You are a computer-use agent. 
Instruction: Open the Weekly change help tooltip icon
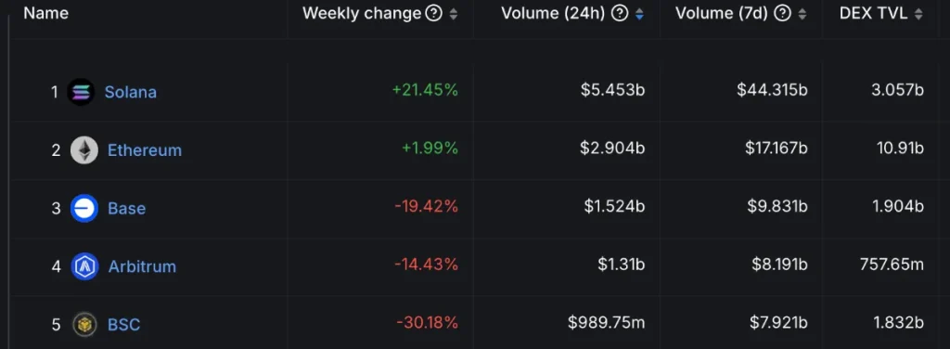434,13
